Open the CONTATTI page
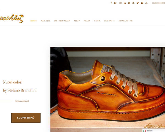 [x=109, y=21]
